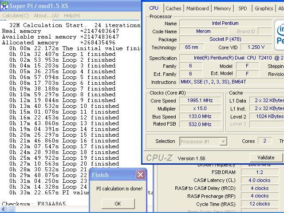The height and width of the screenshot is (213, 284).
Task: Switch to the Caches tab in CPU-Z
Action: 174,8
